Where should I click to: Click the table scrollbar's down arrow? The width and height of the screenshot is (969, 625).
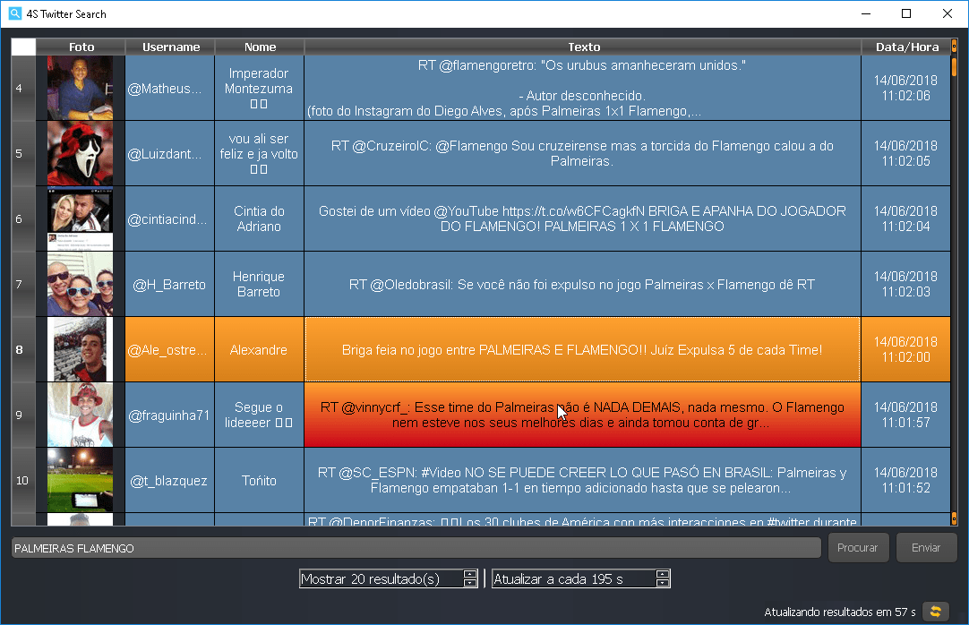tap(954, 518)
